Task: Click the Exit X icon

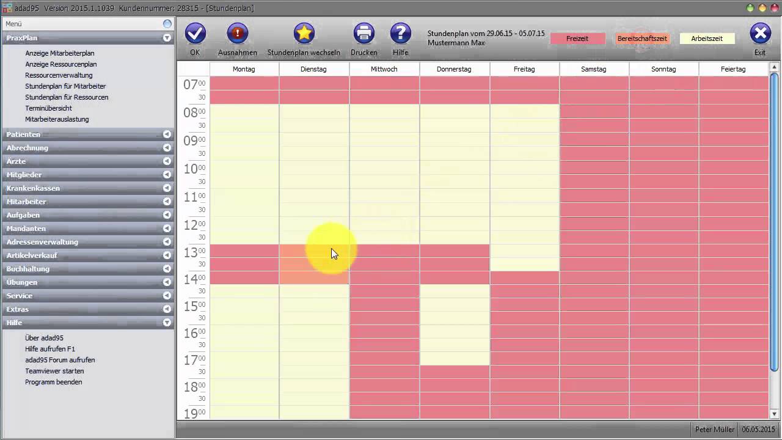Action: (760, 34)
